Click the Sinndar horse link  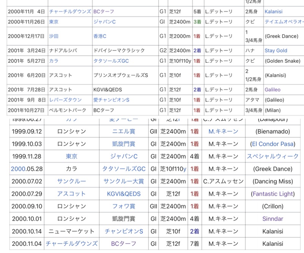point(272,219)
